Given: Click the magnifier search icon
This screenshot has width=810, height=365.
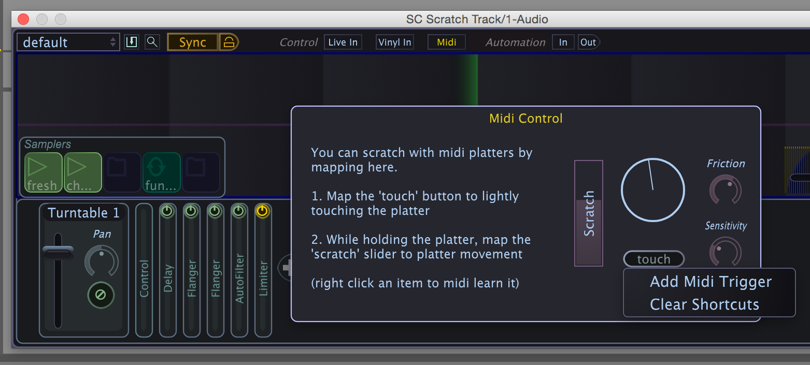Looking at the screenshot, I should pyautogui.click(x=152, y=42).
